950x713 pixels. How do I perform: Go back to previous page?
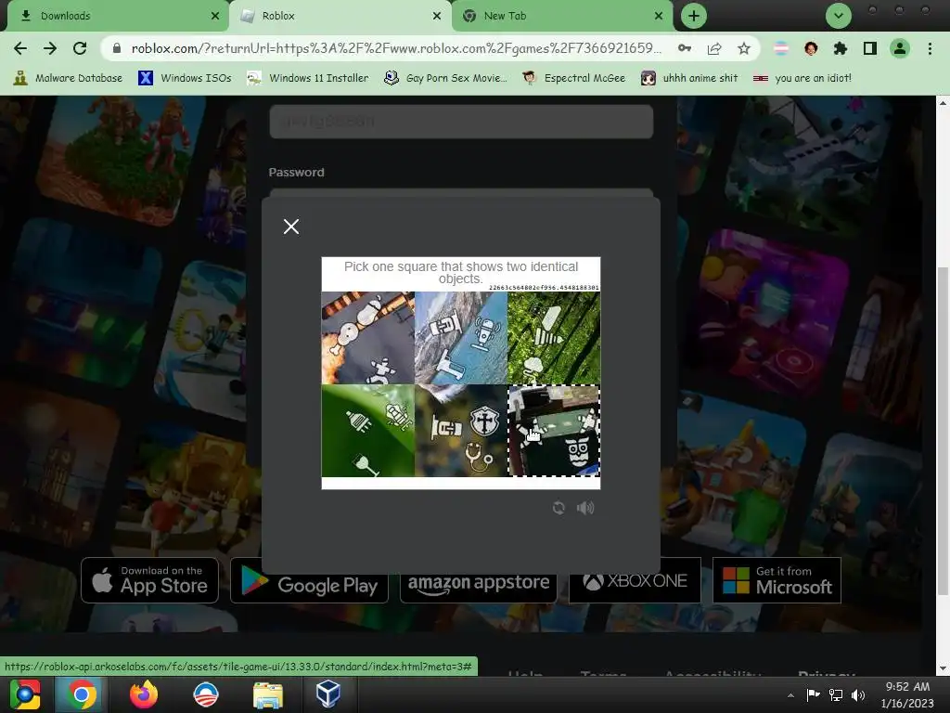[x=20, y=48]
